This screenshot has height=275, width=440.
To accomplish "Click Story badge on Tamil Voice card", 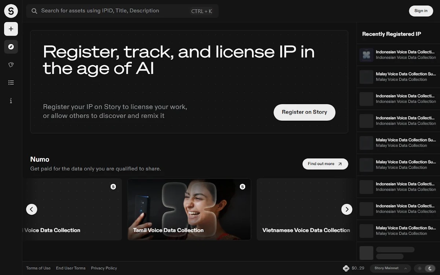I will tap(242, 187).
